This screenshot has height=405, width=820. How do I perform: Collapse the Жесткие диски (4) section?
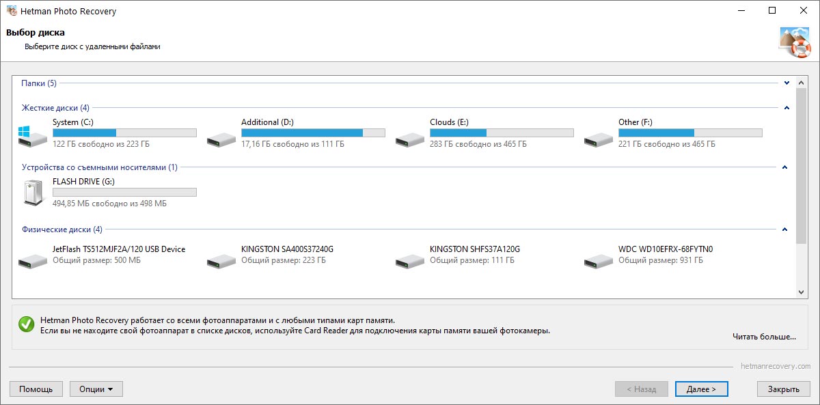pos(787,108)
